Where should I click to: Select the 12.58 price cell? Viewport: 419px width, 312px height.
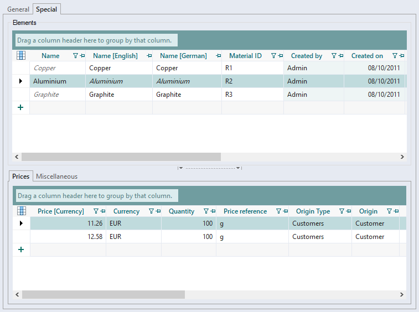pyautogui.click(x=68, y=237)
